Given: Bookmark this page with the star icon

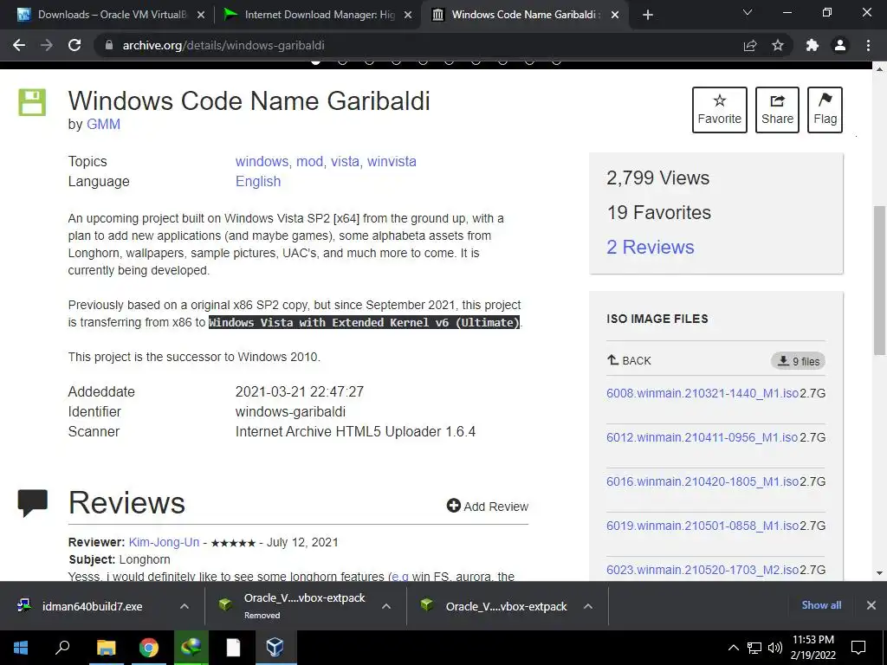Looking at the screenshot, I should [x=778, y=45].
